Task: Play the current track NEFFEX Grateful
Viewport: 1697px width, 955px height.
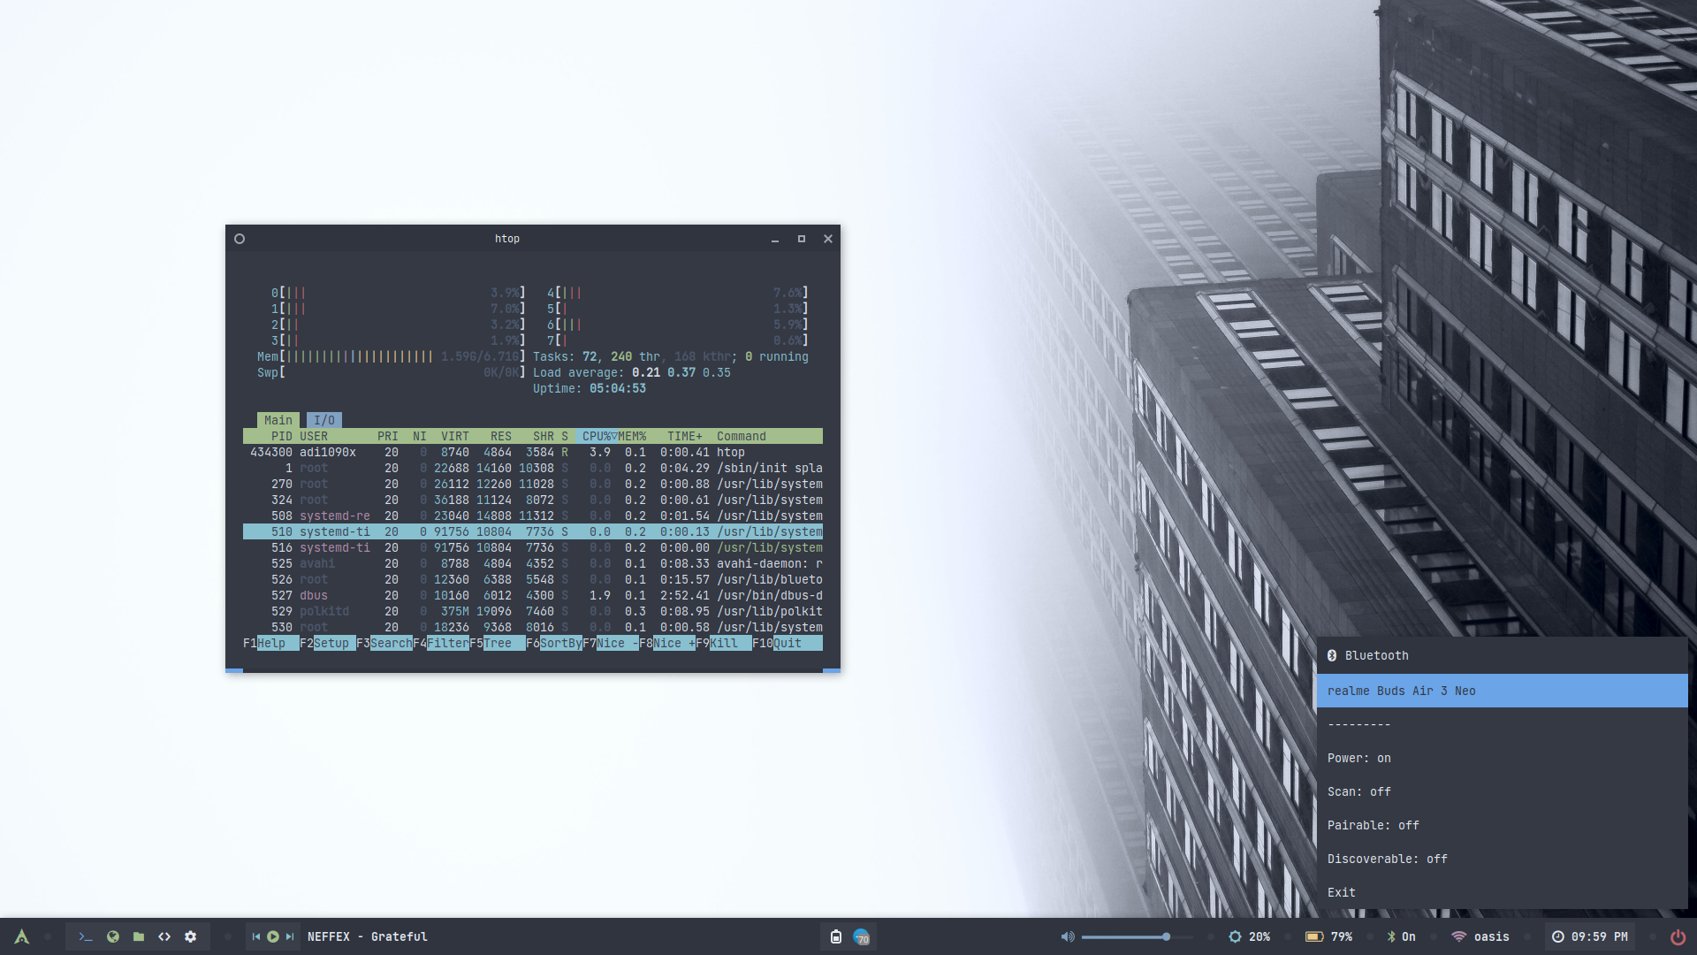Action: click(x=272, y=936)
